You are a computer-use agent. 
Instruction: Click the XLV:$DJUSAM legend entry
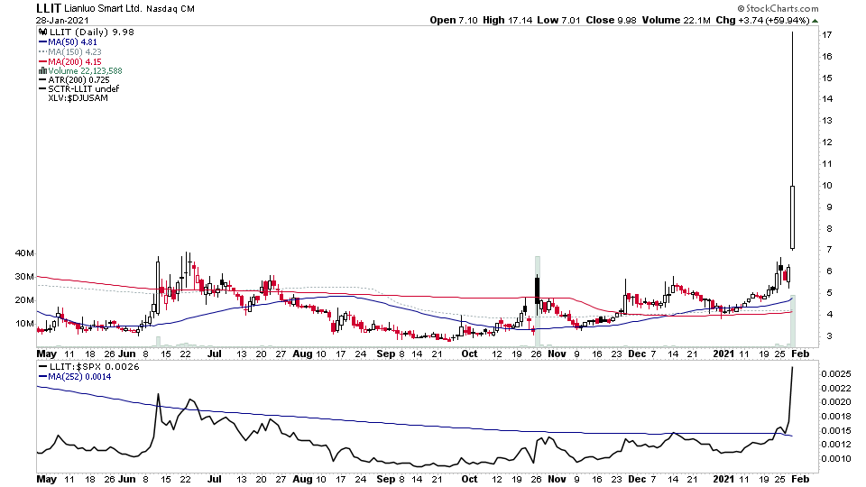pyautogui.click(x=78, y=97)
